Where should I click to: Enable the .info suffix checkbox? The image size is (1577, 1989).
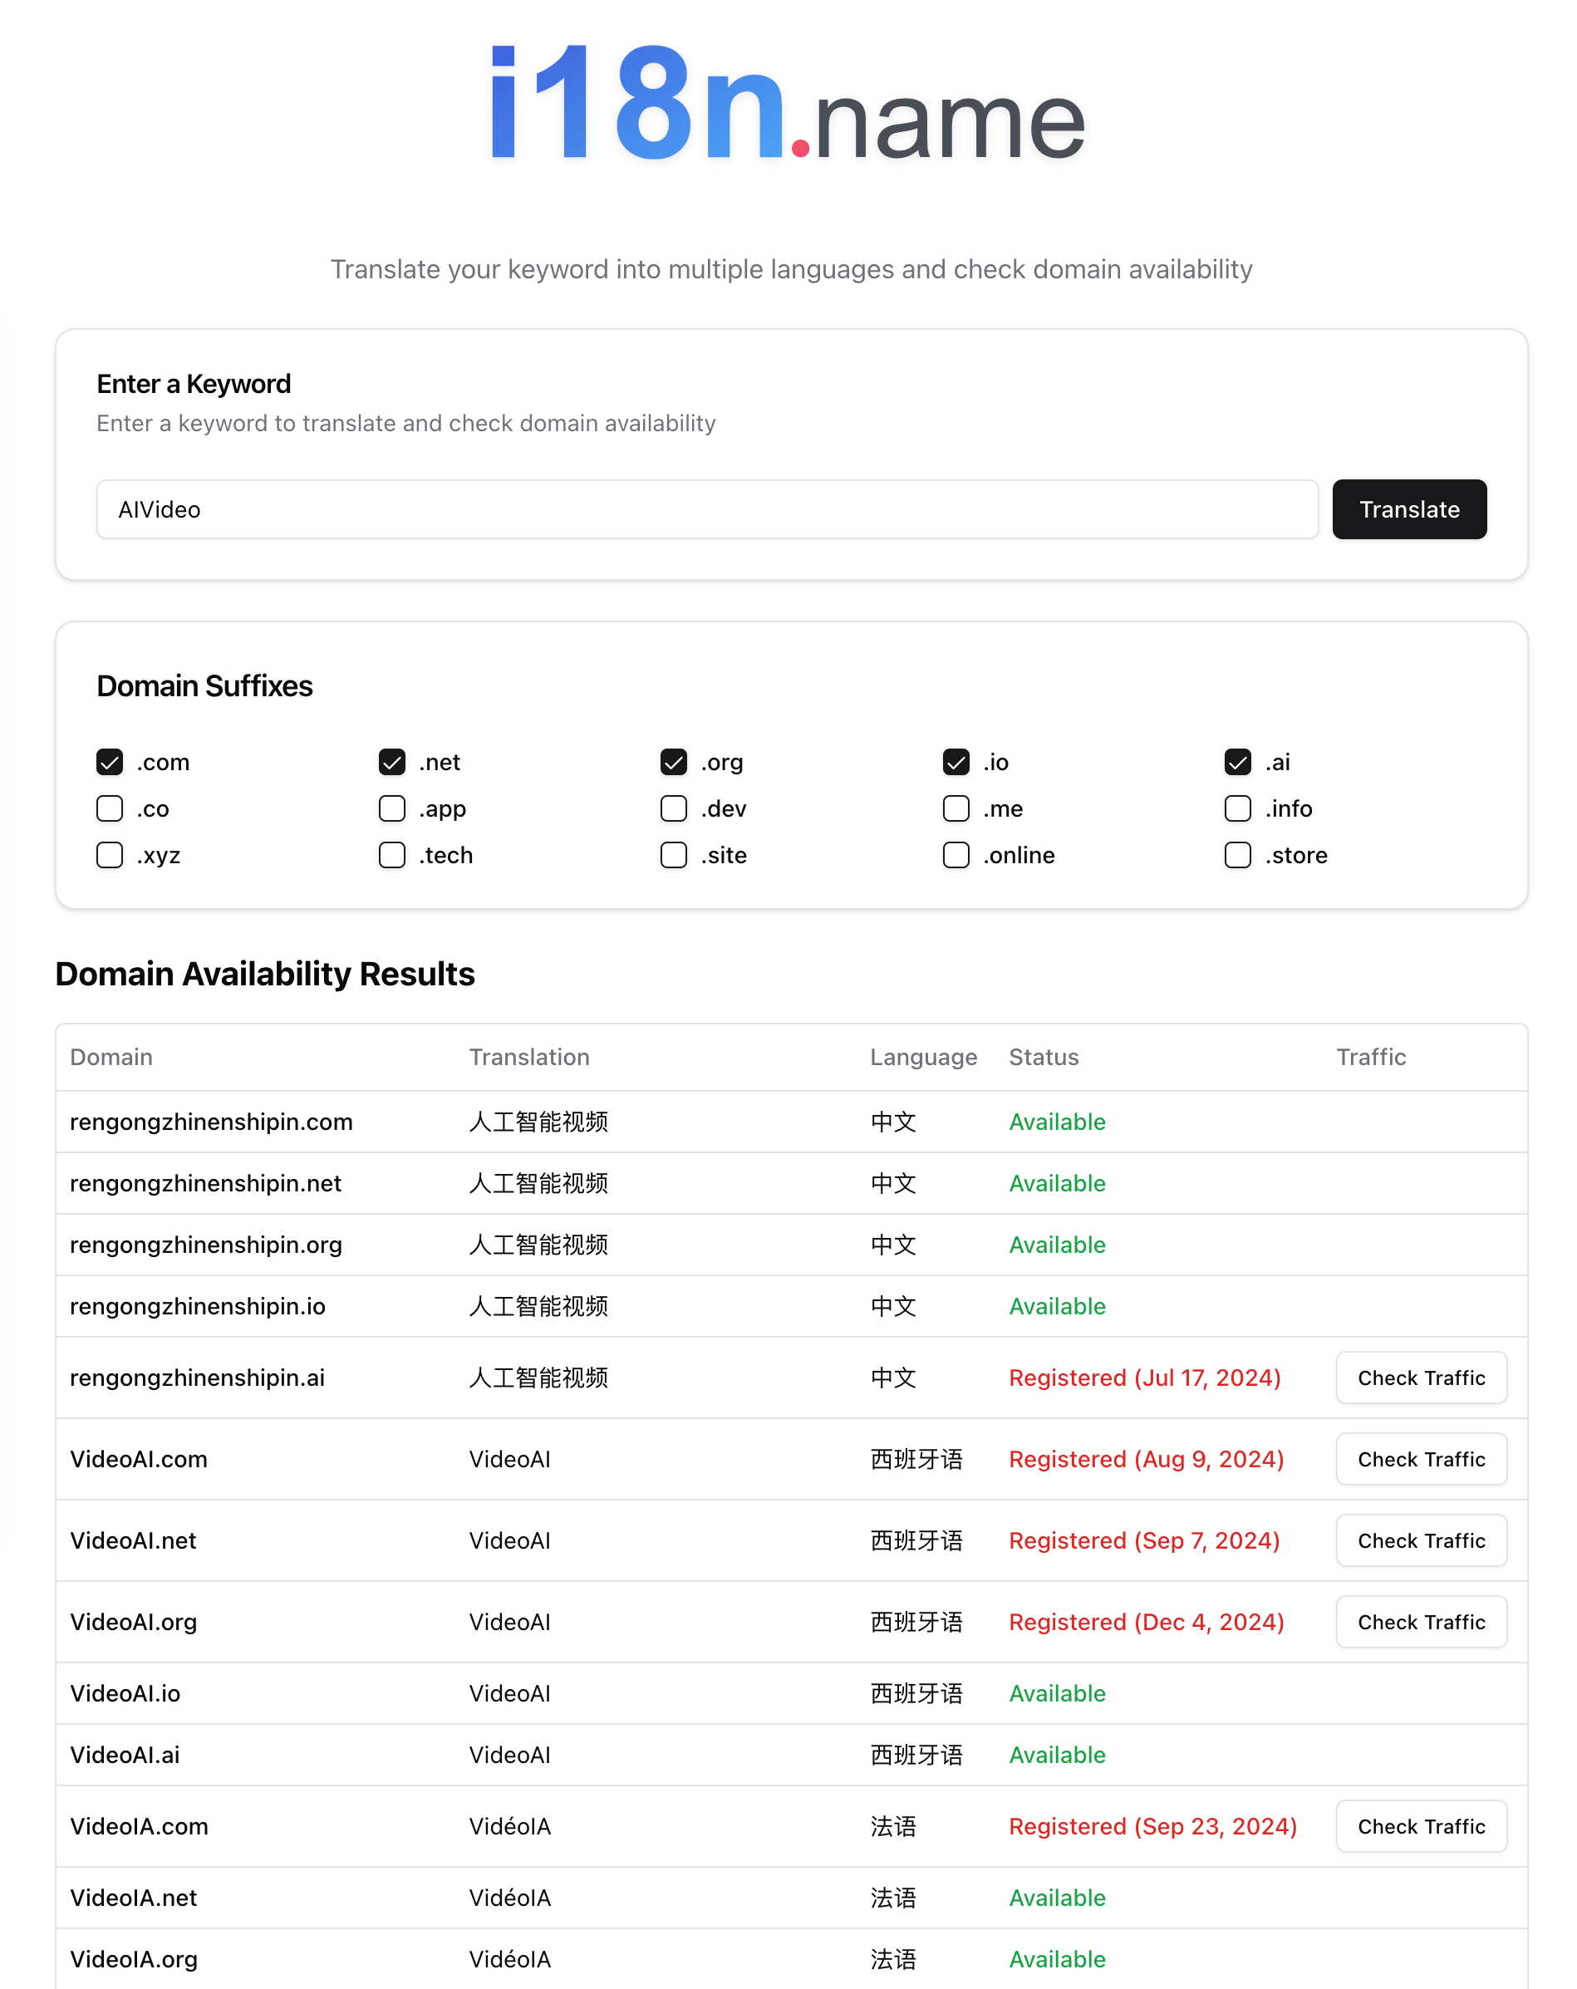1237,809
